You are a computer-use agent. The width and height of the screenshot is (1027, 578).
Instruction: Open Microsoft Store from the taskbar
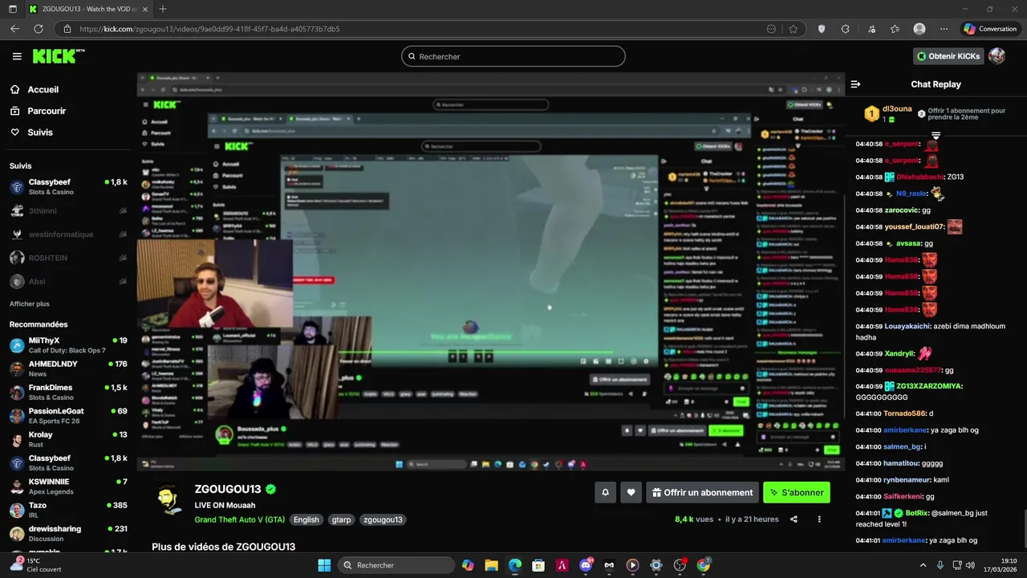[x=538, y=565]
